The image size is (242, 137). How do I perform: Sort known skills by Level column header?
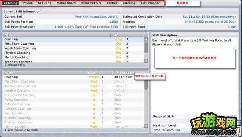click(127, 35)
